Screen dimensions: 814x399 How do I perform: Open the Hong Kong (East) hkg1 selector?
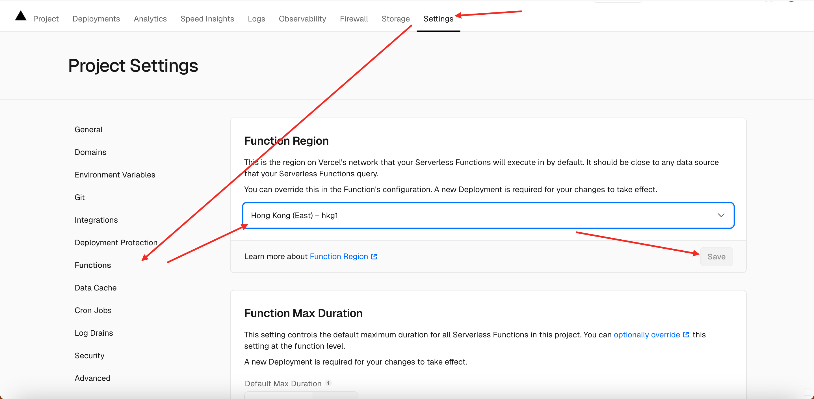pyautogui.click(x=474, y=215)
